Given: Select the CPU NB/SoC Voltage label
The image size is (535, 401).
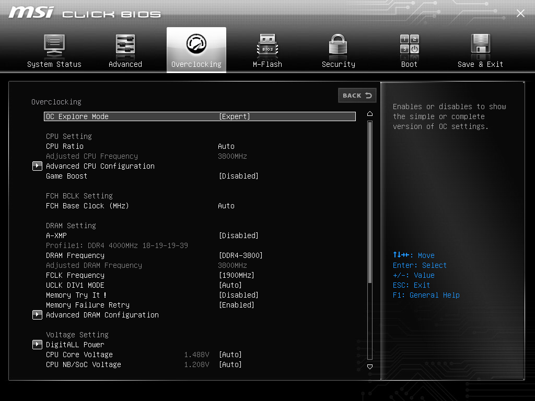Looking at the screenshot, I should pos(84,364).
